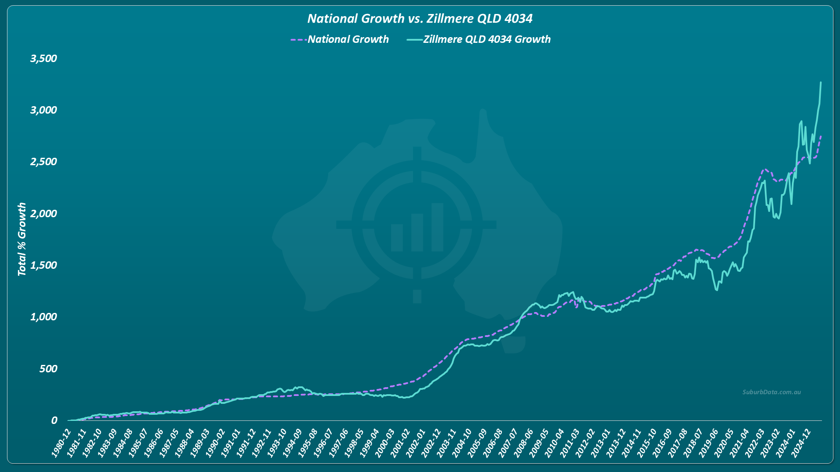Click the 1997-06 x-axis date label
The width and height of the screenshot is (840, 472).
(338, 443)
